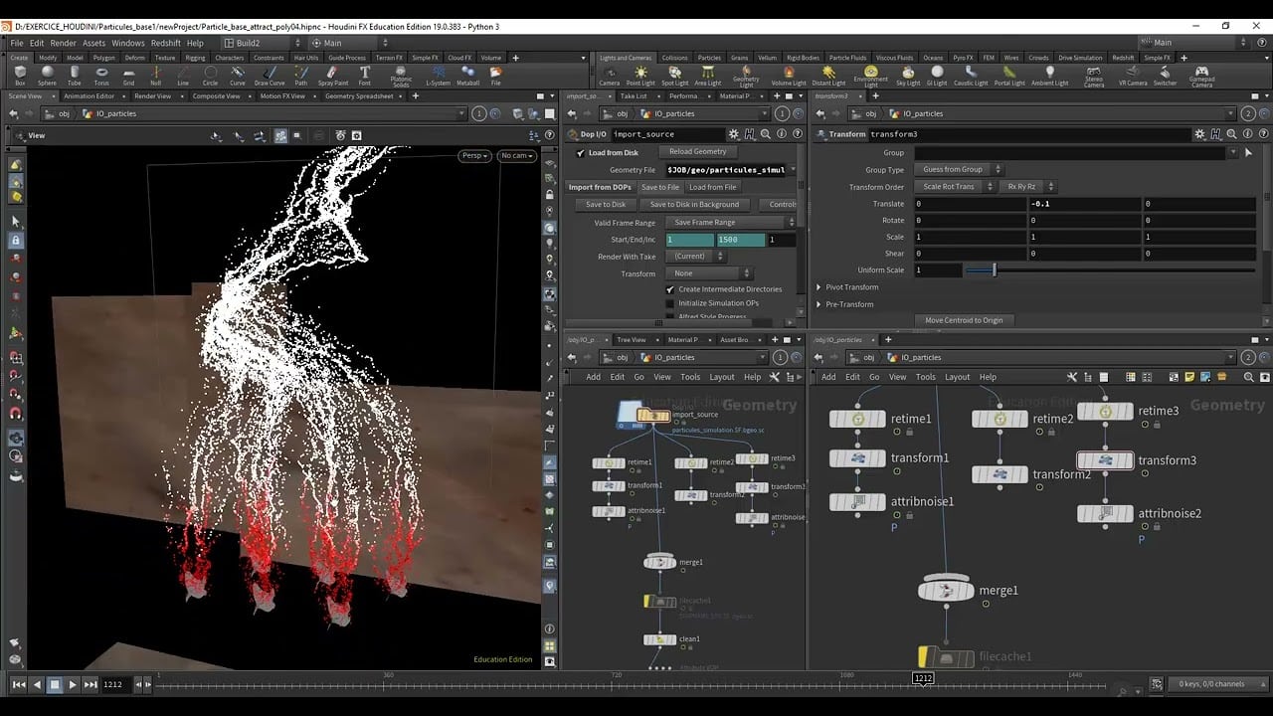
Task: Select the Torus tool on the Create shelf
Action: [x=101, y=74]
